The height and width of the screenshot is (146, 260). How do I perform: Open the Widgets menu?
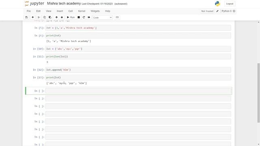[x=95, y=11]
